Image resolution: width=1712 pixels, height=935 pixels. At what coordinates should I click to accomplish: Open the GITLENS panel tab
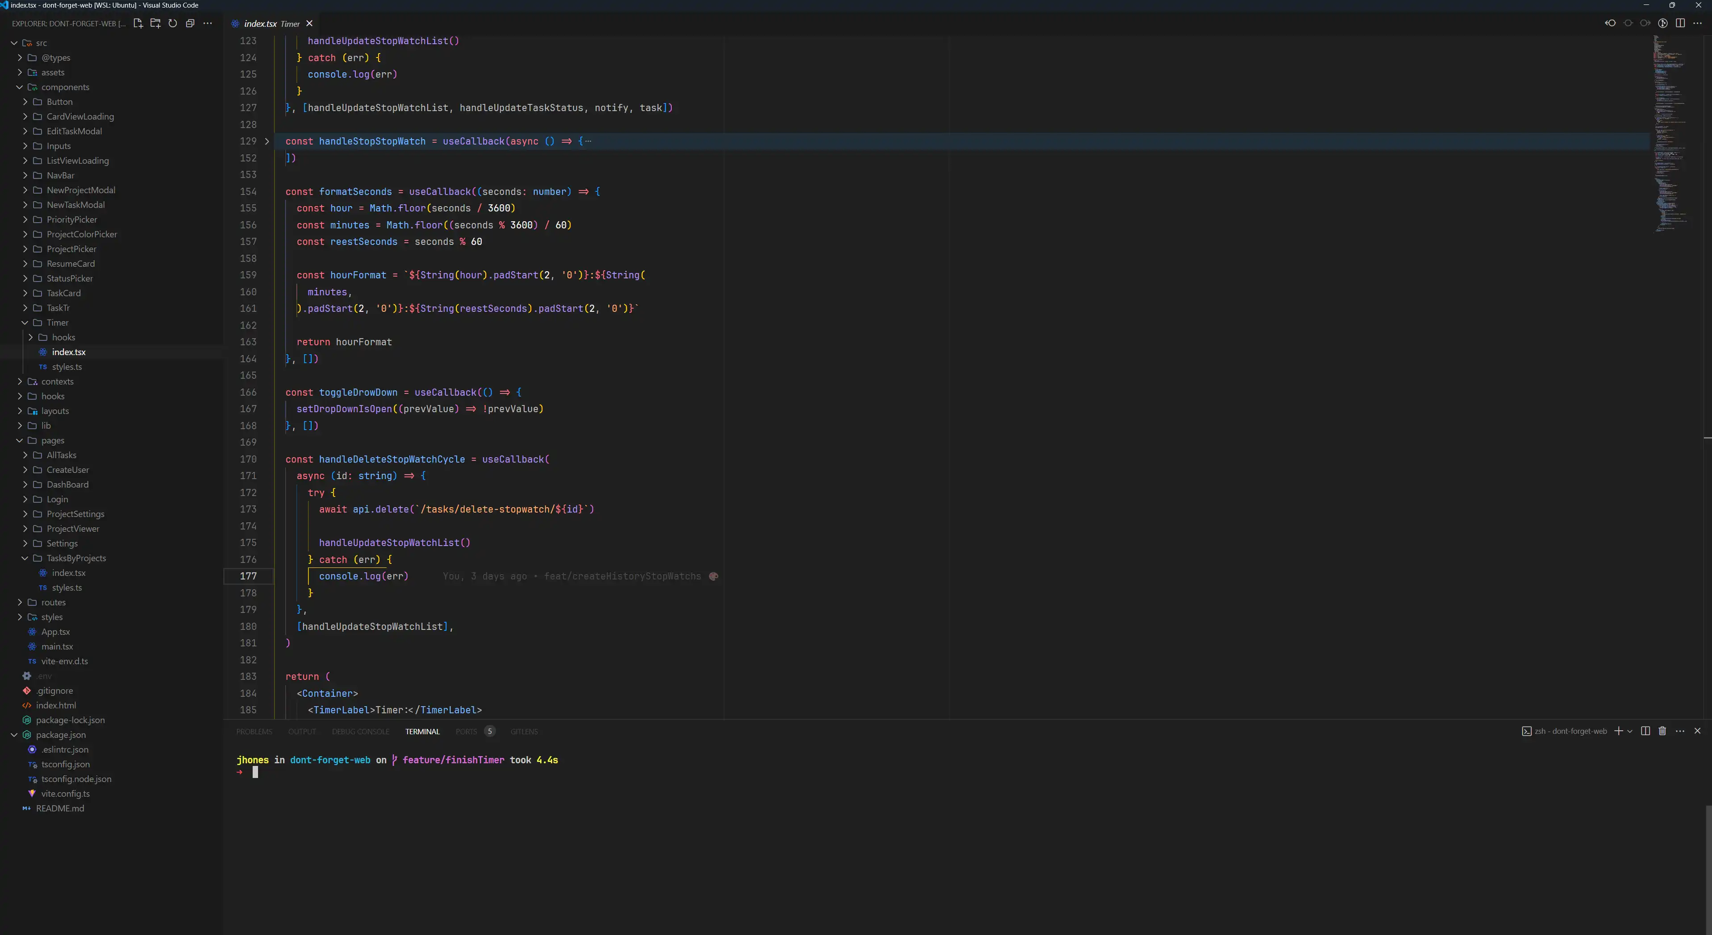(525, 731)
